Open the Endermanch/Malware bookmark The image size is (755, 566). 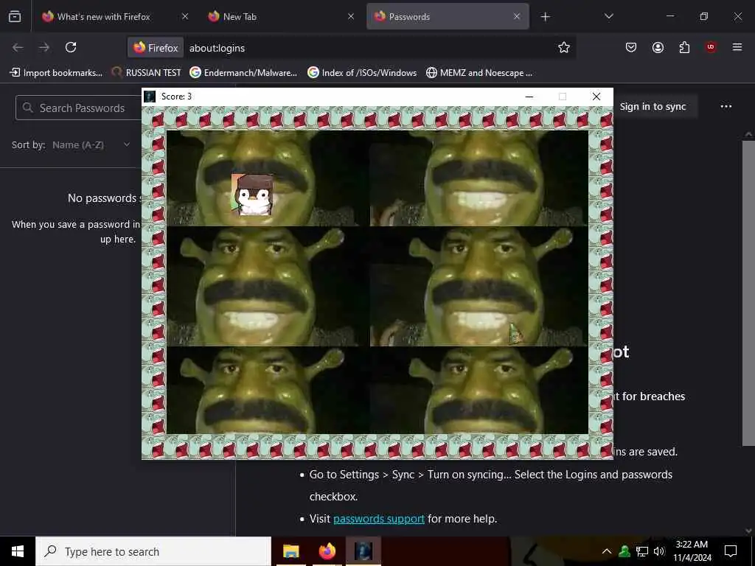click(243, 73)
